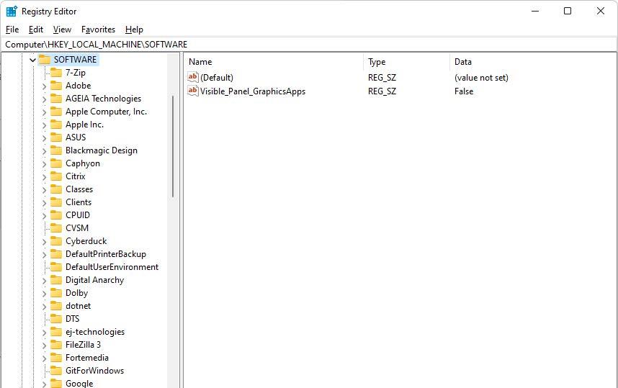Image resolution: width=618 pixels, height=388 pixels.
Task: Click the CVSM key folder icon
Action: [x=56, y=228]
